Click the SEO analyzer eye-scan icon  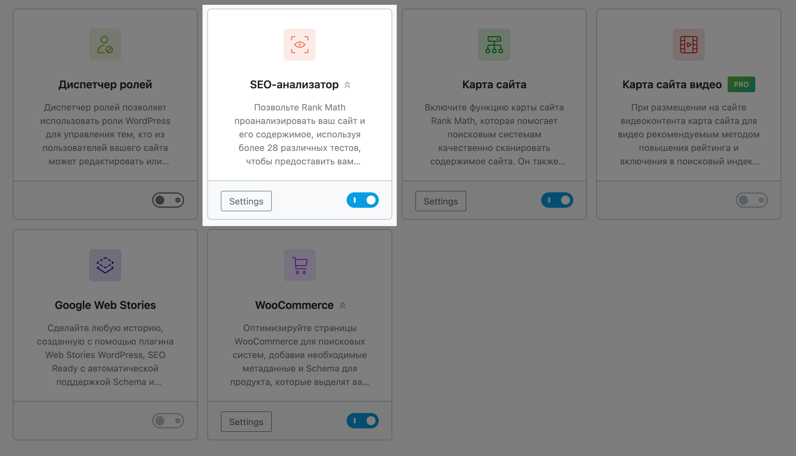coord(300,45)
